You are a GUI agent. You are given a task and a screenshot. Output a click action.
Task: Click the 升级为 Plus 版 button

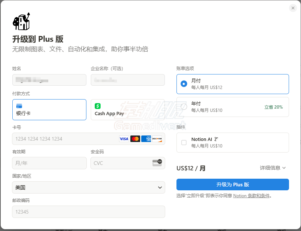coord(232,185)
